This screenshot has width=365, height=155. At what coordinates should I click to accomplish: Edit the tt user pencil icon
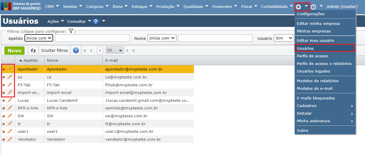click(10, 124)
